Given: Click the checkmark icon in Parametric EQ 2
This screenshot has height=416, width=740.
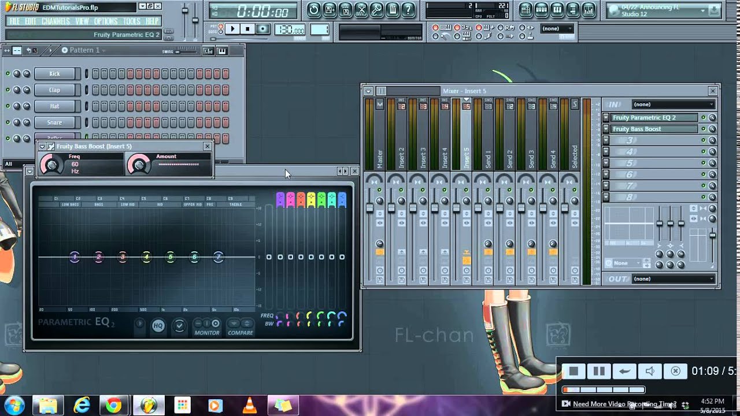Looking at the screenshot, I should [x=179, y=326].
